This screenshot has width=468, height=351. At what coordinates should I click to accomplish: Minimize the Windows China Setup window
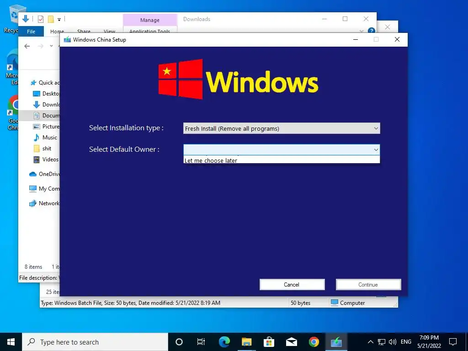(x=356, y=39)
